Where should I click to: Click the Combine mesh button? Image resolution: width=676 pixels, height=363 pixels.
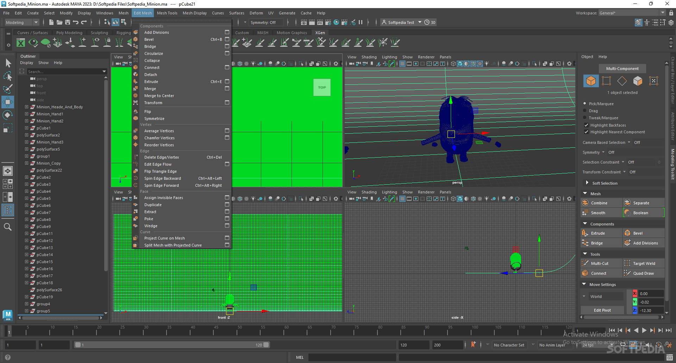click(602, 203)
